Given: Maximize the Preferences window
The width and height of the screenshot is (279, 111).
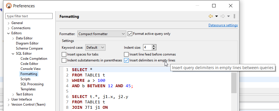Looking at the screenshot, I should tap(214, 6).
